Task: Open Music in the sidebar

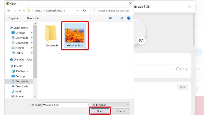Action: click(x=17, y=91)
